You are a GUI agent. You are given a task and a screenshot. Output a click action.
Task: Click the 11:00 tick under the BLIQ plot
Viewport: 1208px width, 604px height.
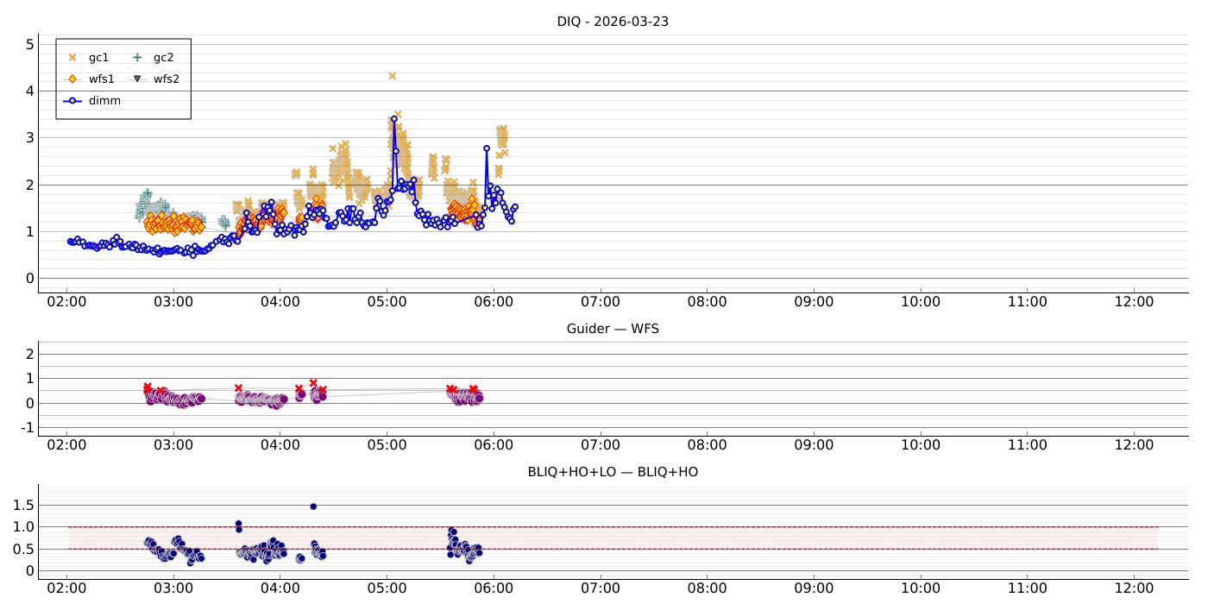point(1028,588)
